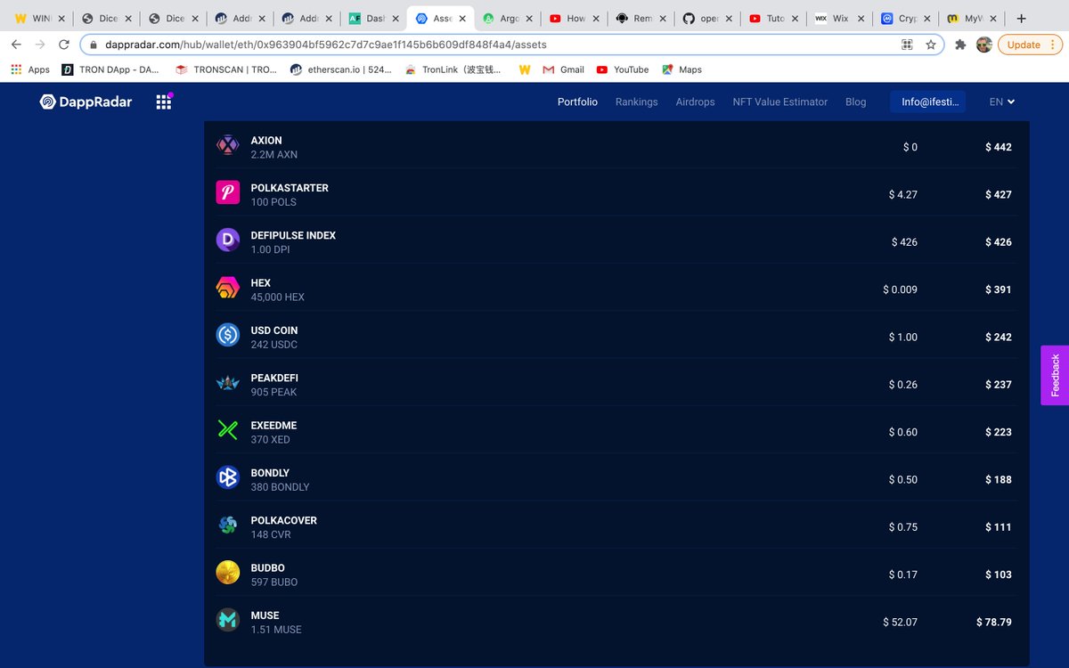Click the $ 78.79 Muse value
Viewport: 1069px width, 668px height.
[x=994, y=622]
